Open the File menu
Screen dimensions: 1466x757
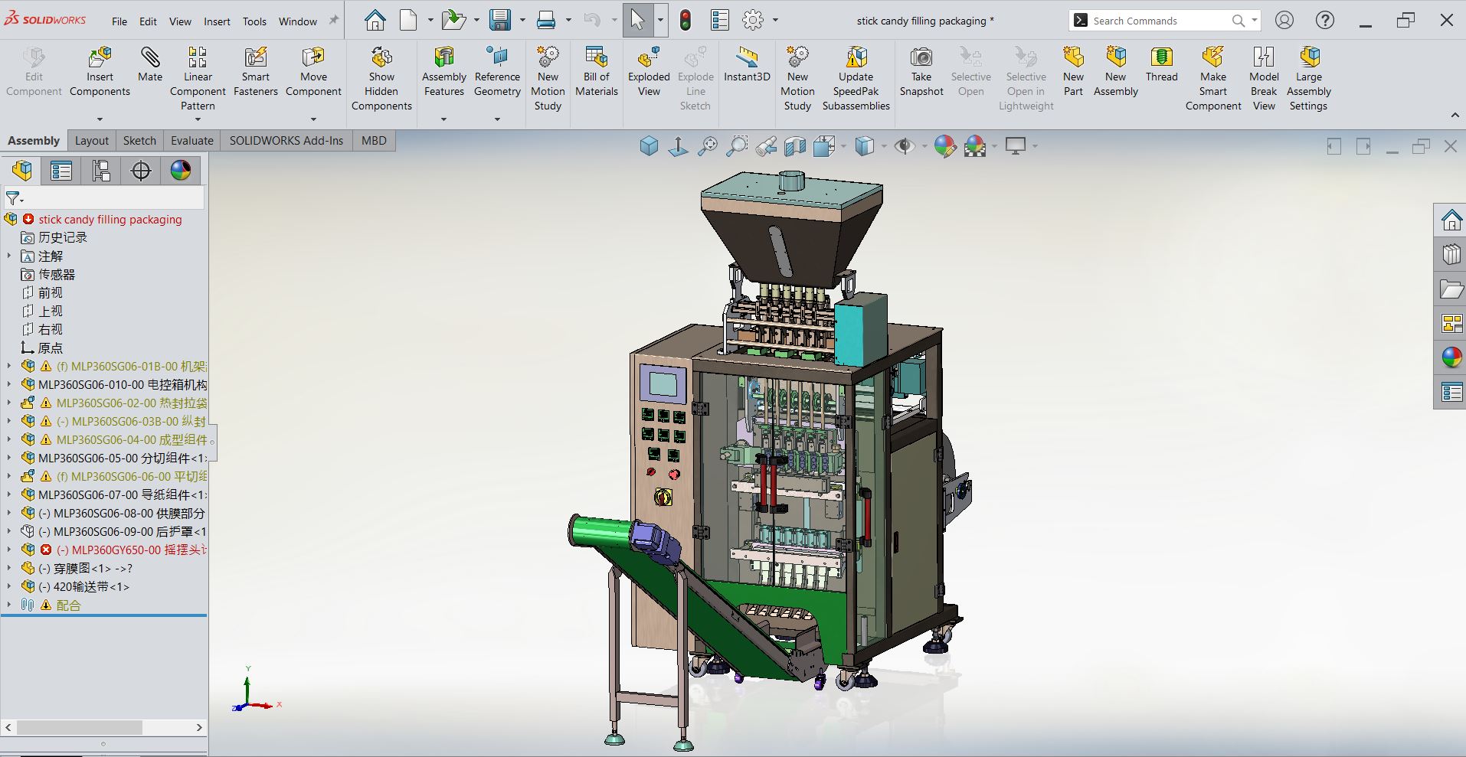coord(119,21)
